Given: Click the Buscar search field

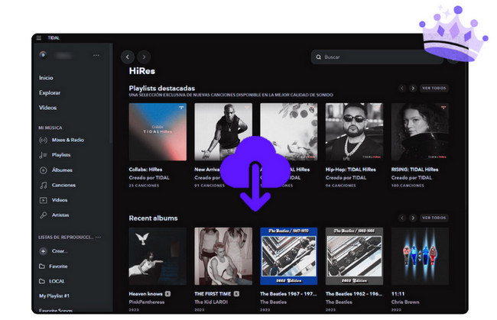Looking at the screenshot, I should (x=377, y=57).
